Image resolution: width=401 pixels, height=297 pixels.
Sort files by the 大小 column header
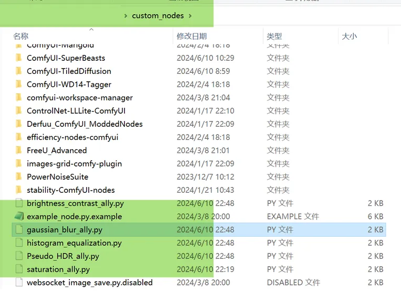click(349, 36)
